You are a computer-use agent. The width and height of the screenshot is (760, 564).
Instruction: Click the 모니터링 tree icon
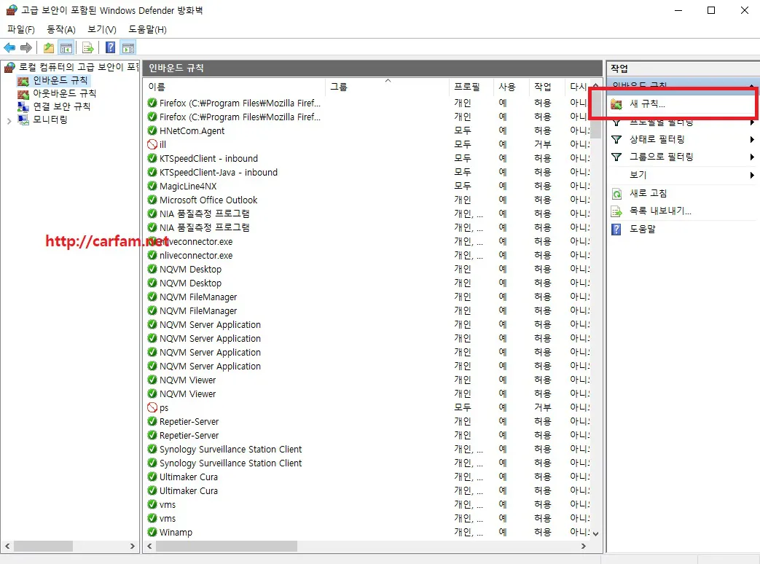click(x=23, y=120)
